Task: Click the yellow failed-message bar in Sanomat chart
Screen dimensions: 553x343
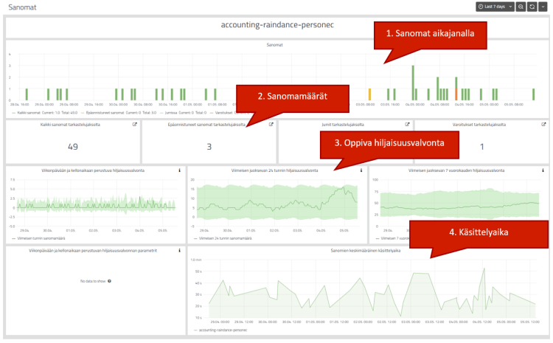Action: 369,94
